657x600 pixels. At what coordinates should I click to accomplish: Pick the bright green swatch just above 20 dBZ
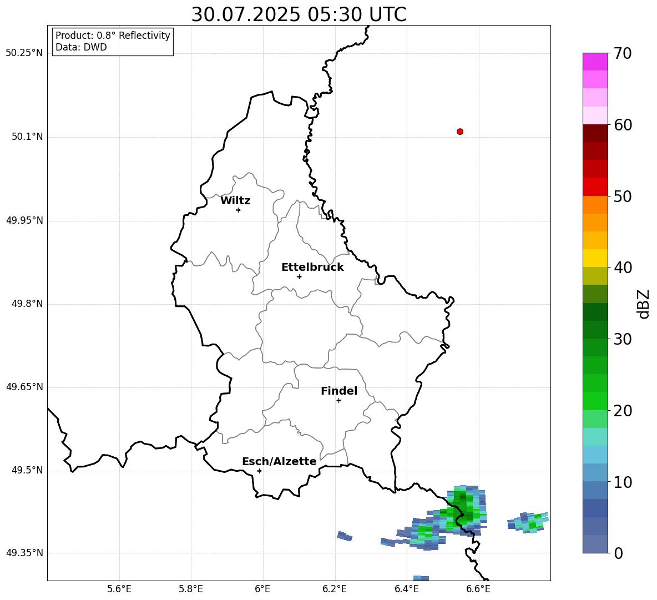point(595,401)
